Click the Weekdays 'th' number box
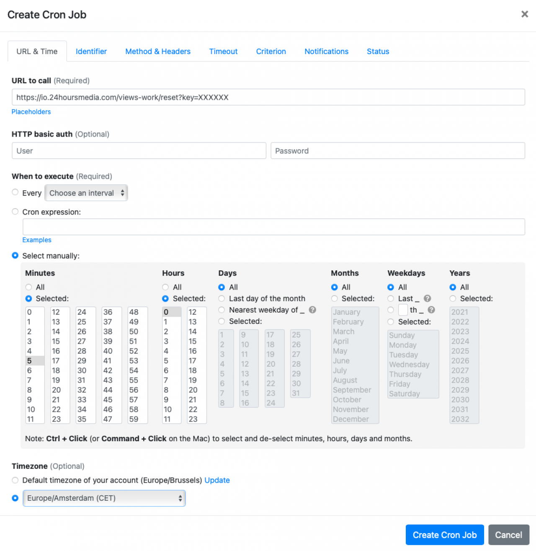This screenshot has width=536, height=551. pyautogui.click(x=403, y=310)
